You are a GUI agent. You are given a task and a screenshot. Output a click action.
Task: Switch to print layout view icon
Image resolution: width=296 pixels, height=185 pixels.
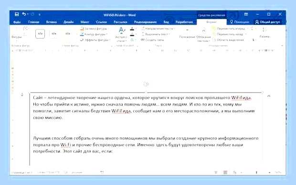[x=225, y=173]
